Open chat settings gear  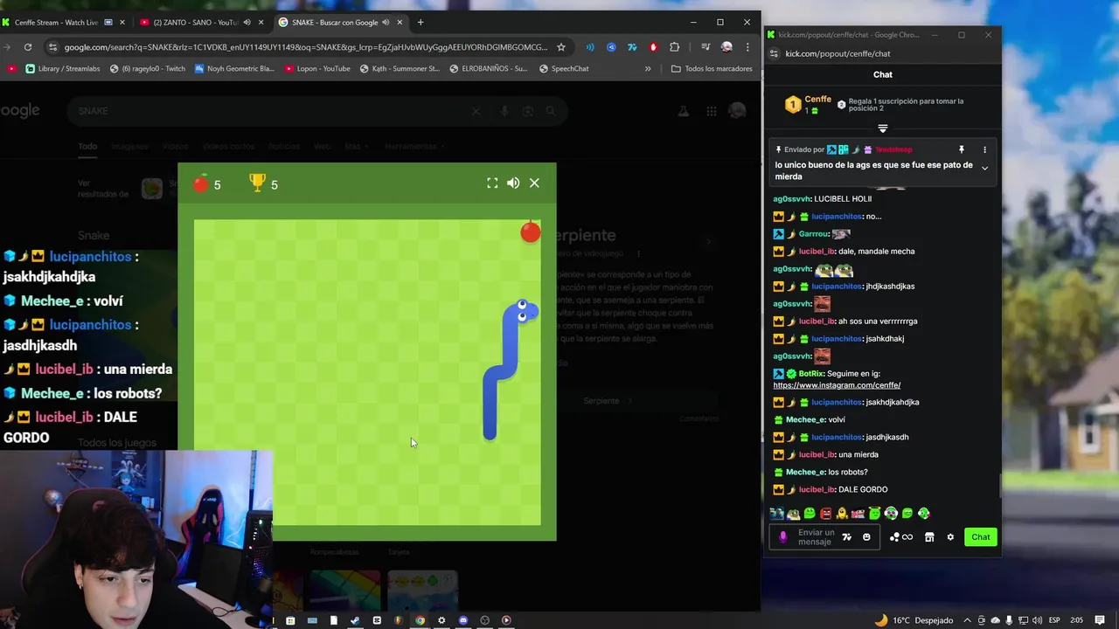tap(950, 537)
